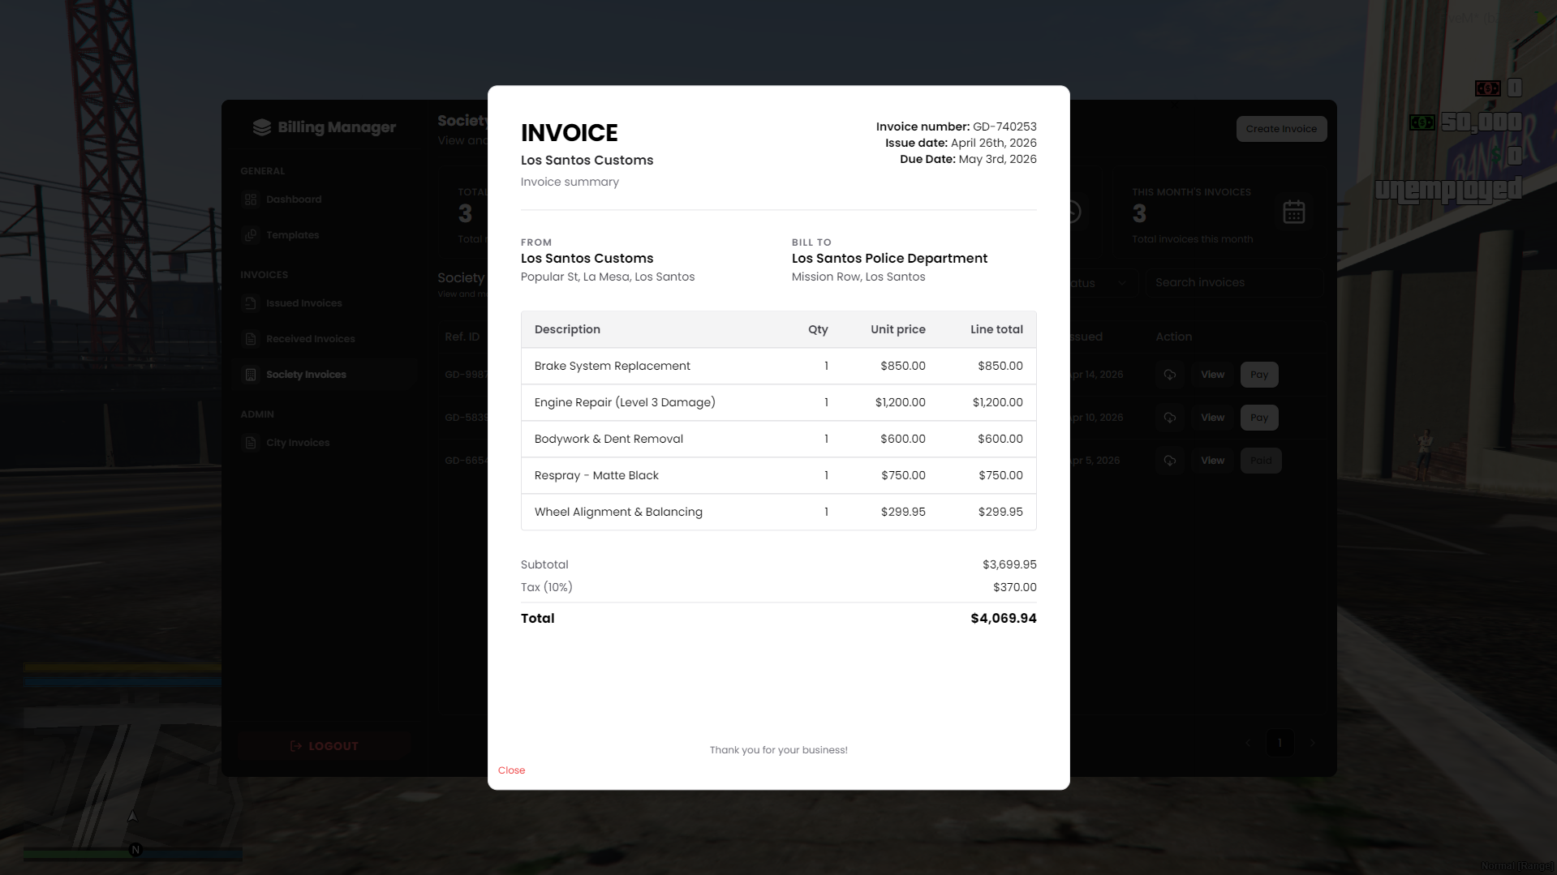This screenshot has width=1557, height=875.
Task: Click the $299.95 line total cell
Action: coord(1000,512)
